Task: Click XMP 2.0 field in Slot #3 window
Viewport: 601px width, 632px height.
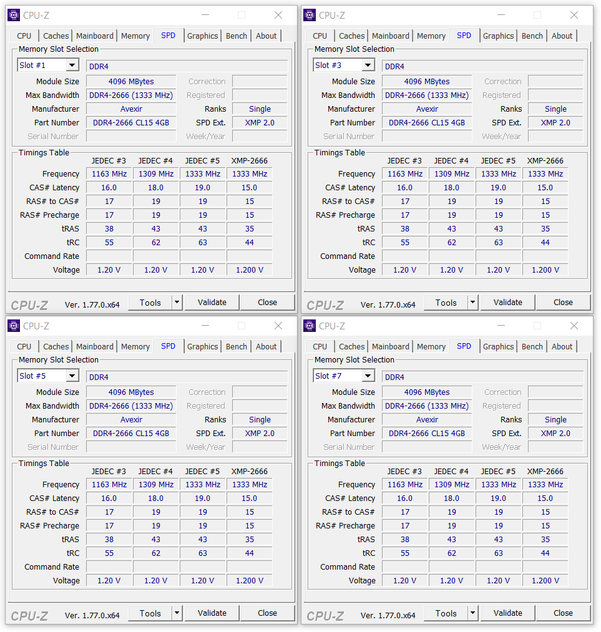Action: pos(555,122)
